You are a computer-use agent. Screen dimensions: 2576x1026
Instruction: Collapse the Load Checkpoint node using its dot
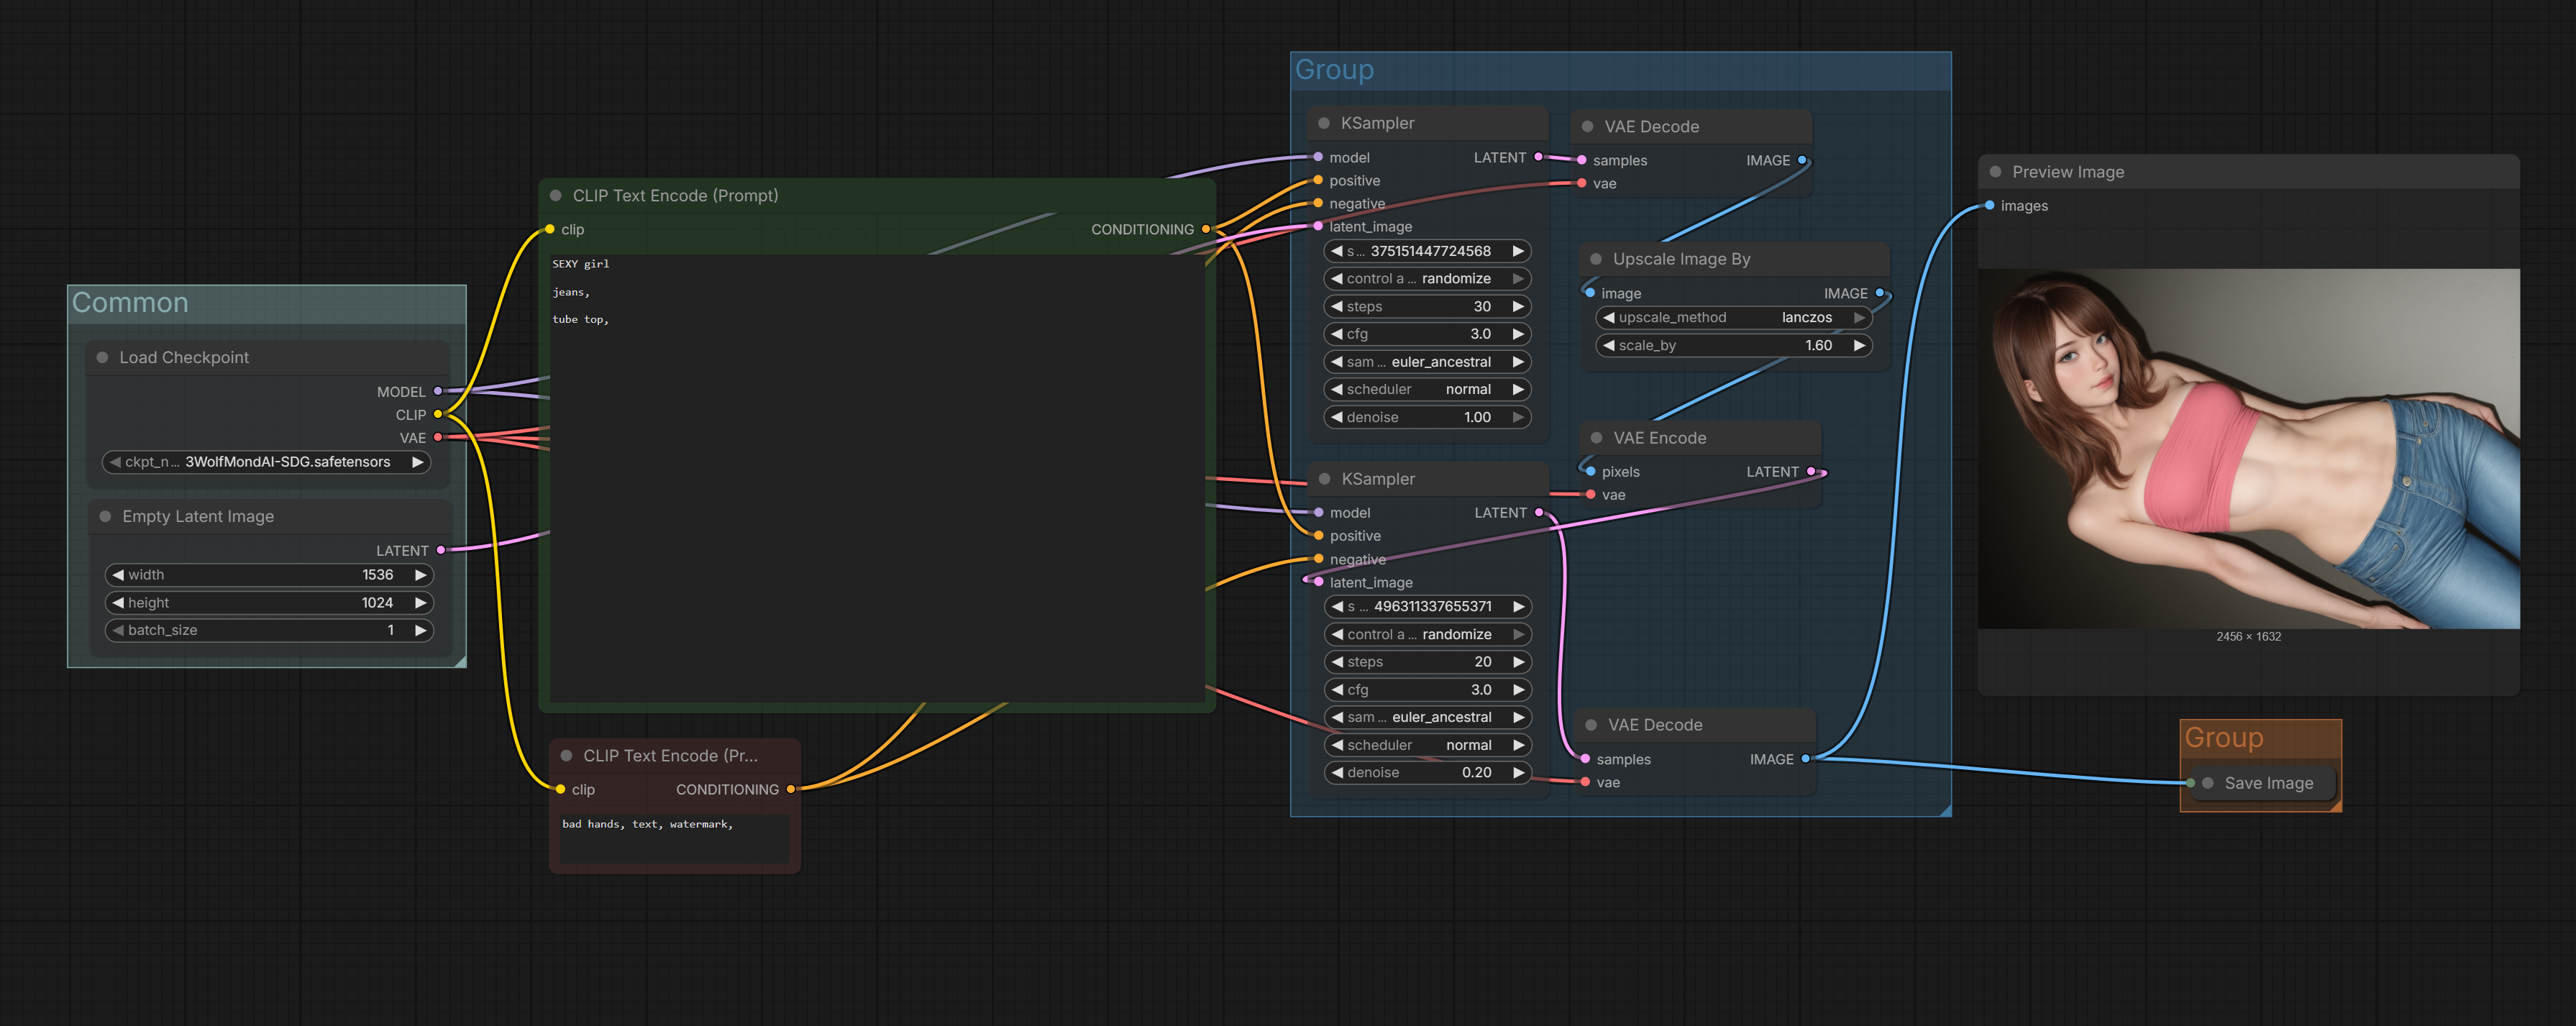click(102, 358)
